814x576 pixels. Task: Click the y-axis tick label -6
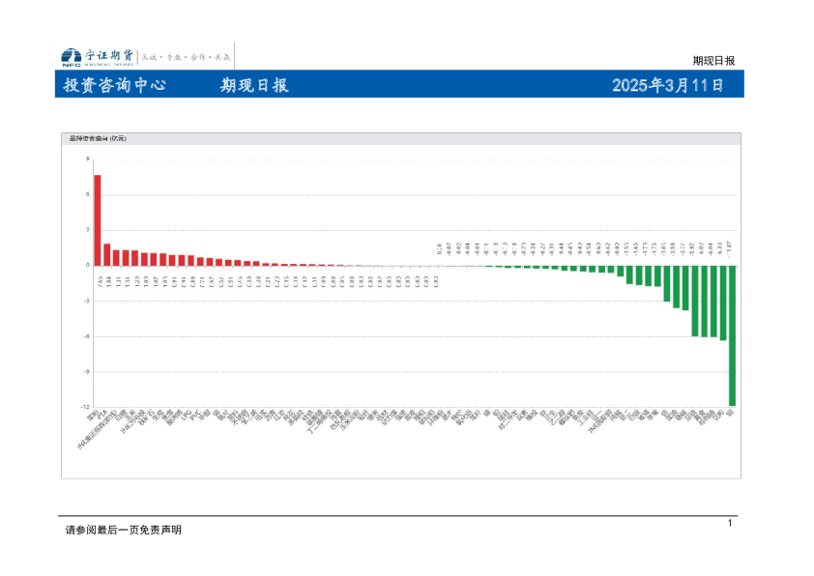coord(86,336)
